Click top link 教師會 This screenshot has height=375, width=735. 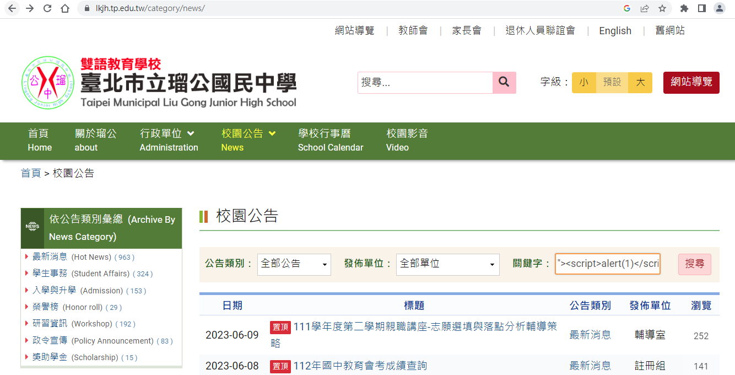tap(413, 31)
